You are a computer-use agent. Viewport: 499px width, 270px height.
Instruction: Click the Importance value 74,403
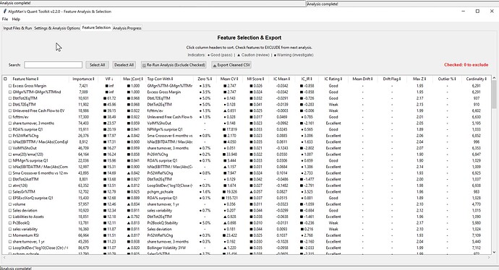click(x=83, y=123)
